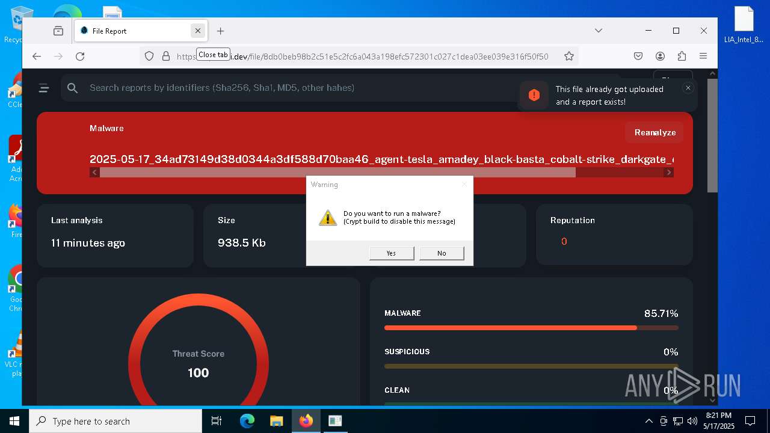Open the hamburger menu in site header
This screenshot has width=770, height=433.
(x=44, y=88)
